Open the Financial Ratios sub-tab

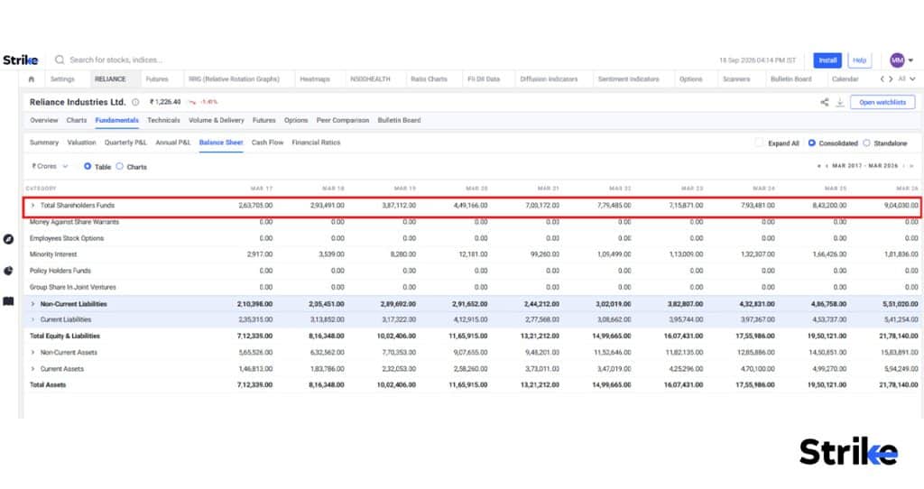316,143
